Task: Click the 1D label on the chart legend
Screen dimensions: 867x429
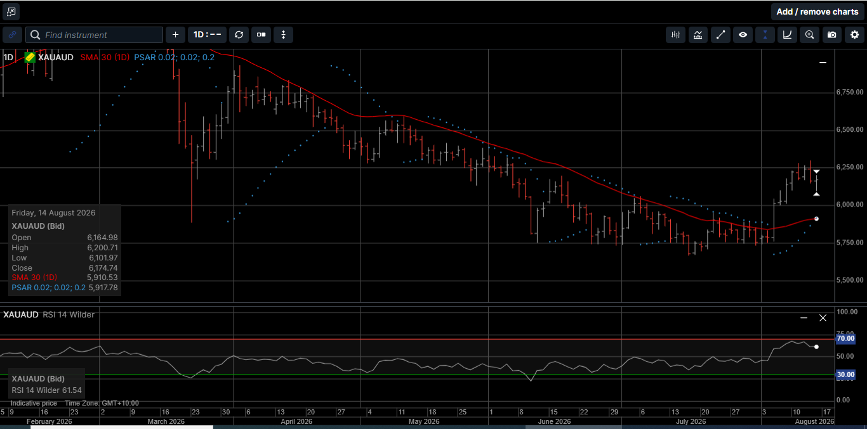Action: 8,57
